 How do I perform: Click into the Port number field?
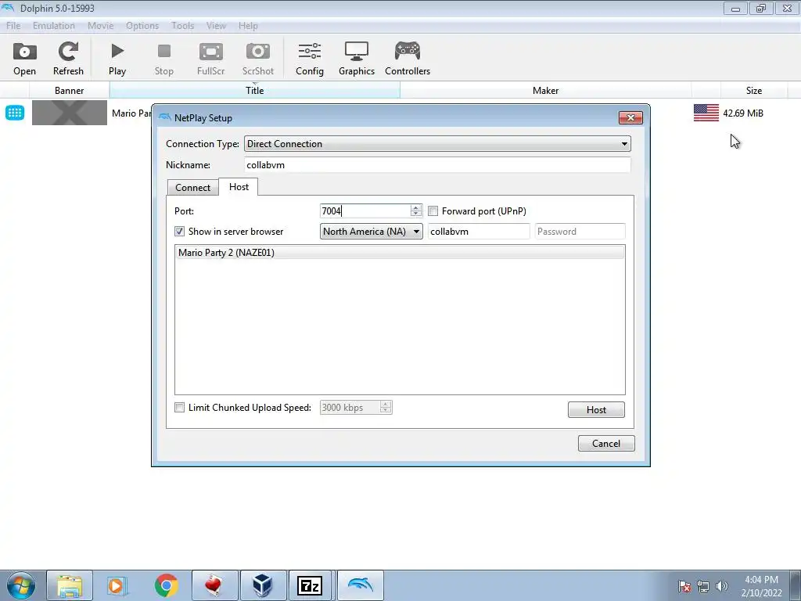(x=365, y=211)
